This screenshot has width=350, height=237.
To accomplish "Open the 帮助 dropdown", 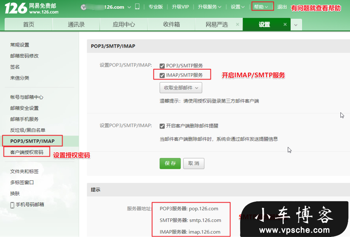I will pyautogui.click(x=260, y=6).
